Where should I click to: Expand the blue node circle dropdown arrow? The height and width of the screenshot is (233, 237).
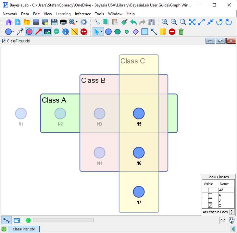[13, 32]
